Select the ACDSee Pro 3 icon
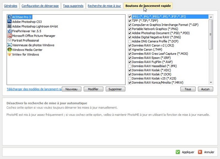Screen dimensions: 220x159 (x=10, y=17)
